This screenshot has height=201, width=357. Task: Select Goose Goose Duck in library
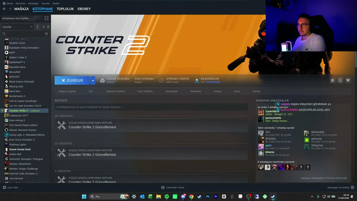tap(20, 149)
